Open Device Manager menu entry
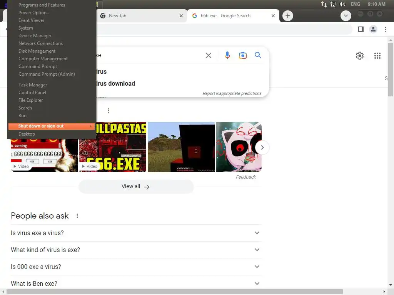The height and width of the screenshot is (295, 394). (x=35, y=36)
